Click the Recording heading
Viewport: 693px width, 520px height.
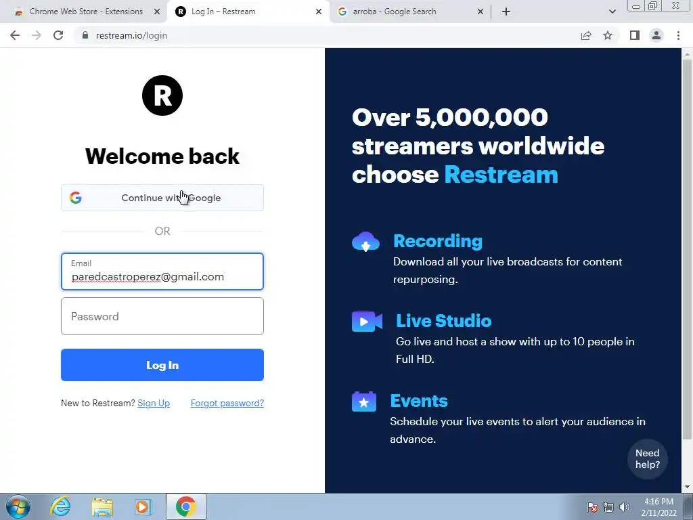[x=438, y=241]
